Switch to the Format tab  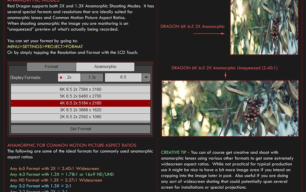click(51, 67)
